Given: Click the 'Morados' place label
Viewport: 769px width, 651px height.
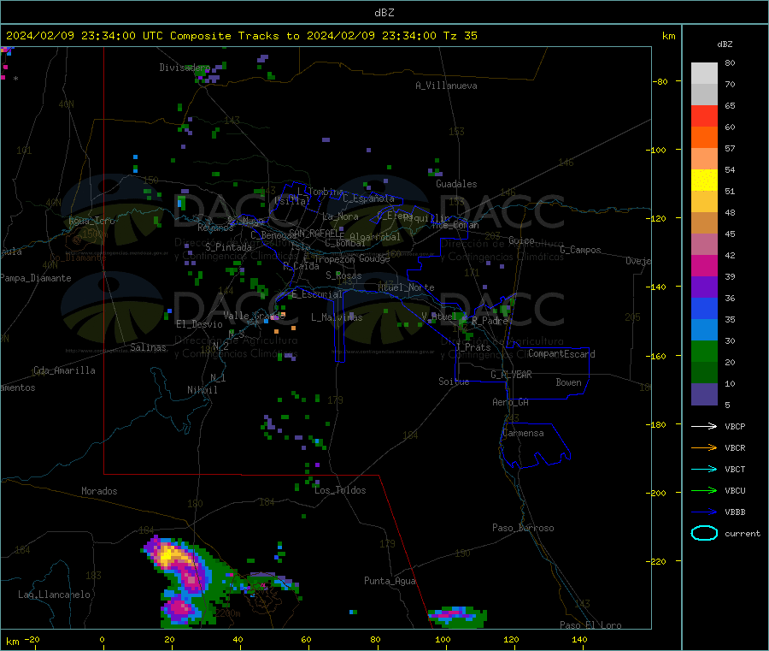Looking at the screenshot, I should point(99,491).
